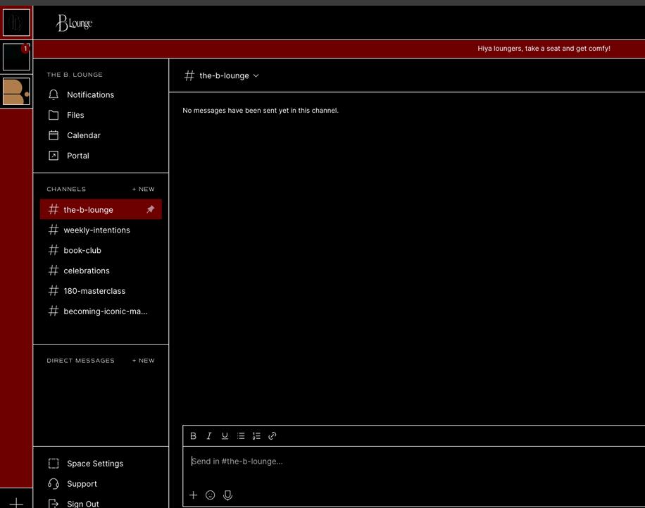
Task: Click THE B. LOUNGE sidebar heading
Action: (x=75, y=75)
